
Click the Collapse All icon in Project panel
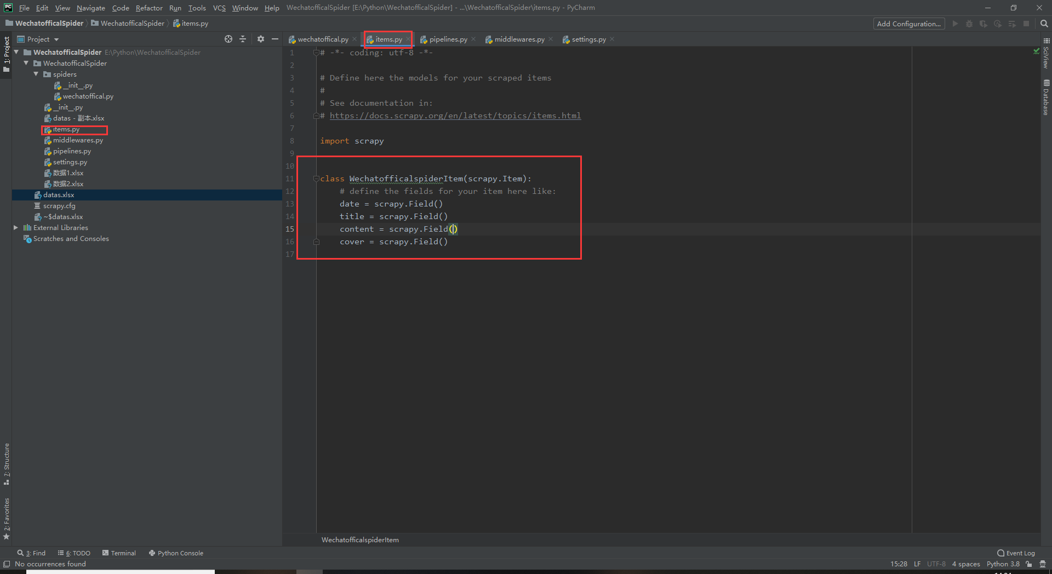tap(243, 39)
